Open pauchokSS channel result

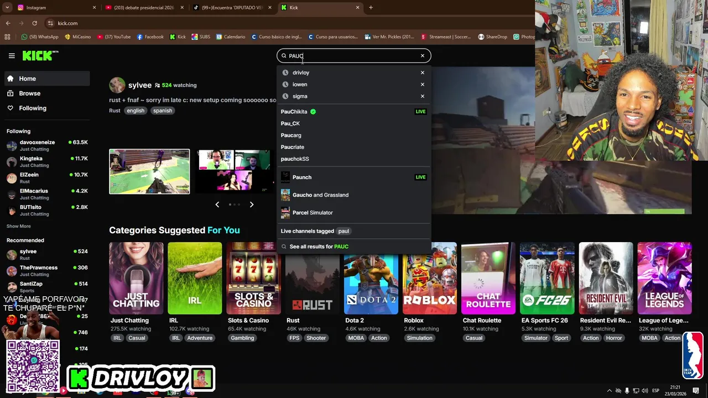[x=353, y=159]
